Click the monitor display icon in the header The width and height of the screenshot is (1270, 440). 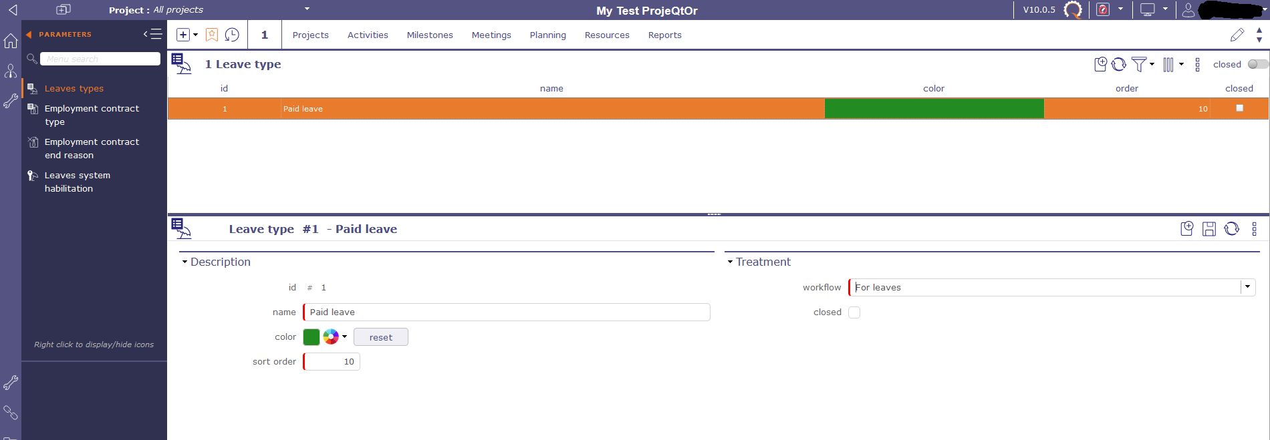tap(1148, 9)
